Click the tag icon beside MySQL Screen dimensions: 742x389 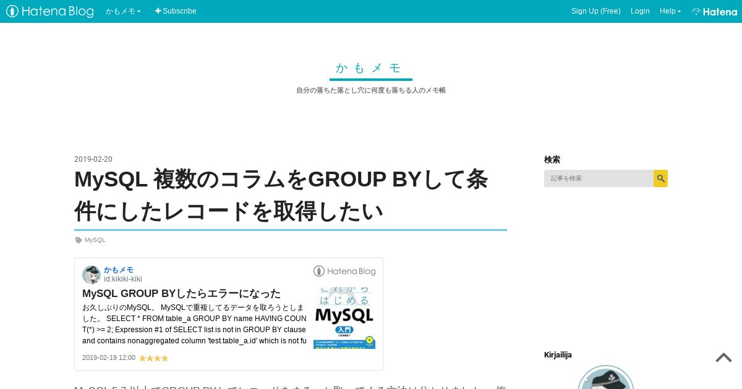[x=79, y=240]
